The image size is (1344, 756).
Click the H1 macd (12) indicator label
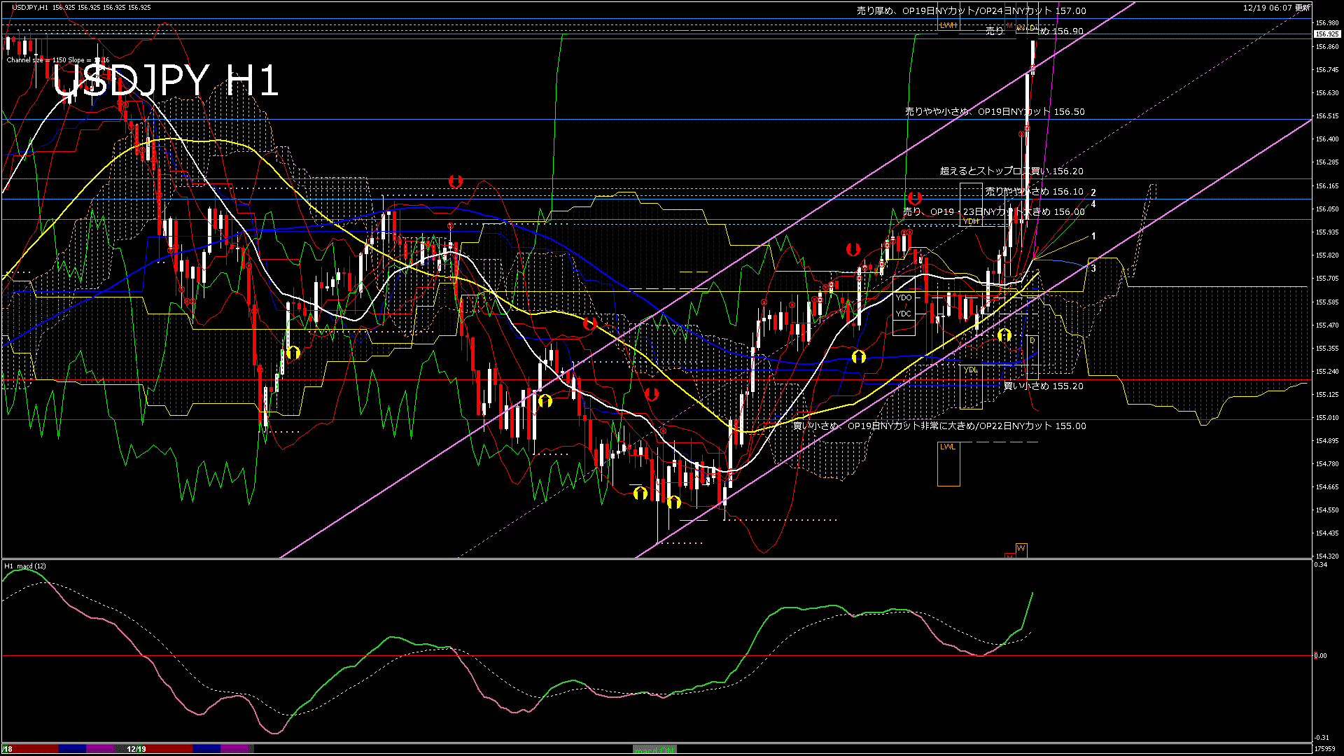[x=25, y=566]
